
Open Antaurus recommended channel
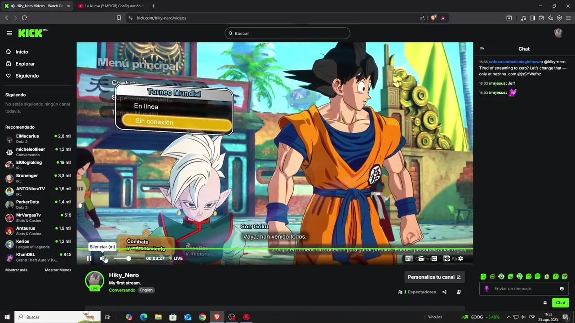38,231
